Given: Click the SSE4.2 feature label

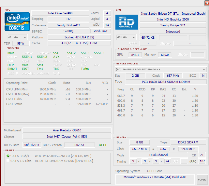Looking at the screenshot, I should (42, 57).
